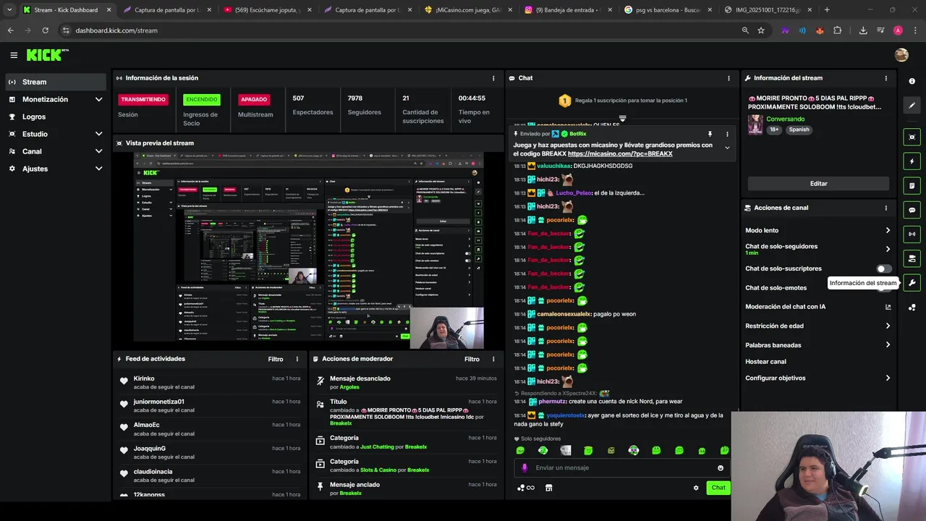
Task: Expand the Canal sidebar section
Action: (98, 151)
